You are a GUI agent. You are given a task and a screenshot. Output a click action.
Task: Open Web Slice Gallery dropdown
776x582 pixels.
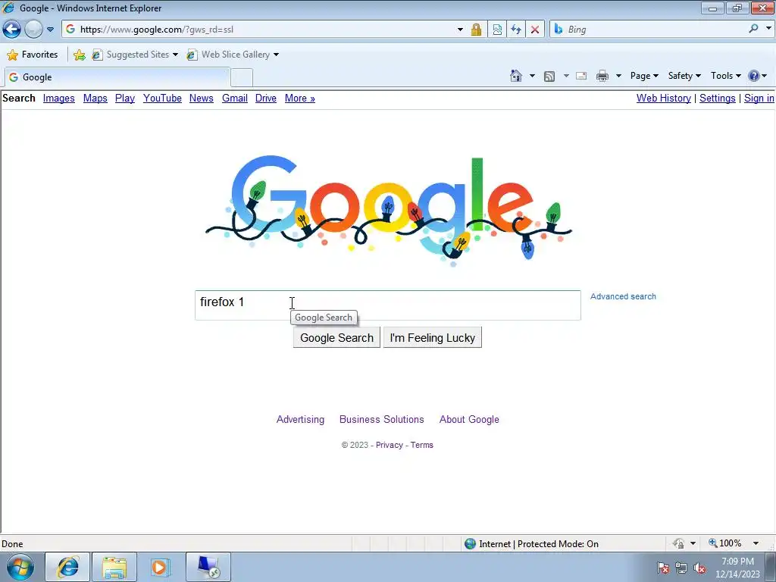[233, 55]
